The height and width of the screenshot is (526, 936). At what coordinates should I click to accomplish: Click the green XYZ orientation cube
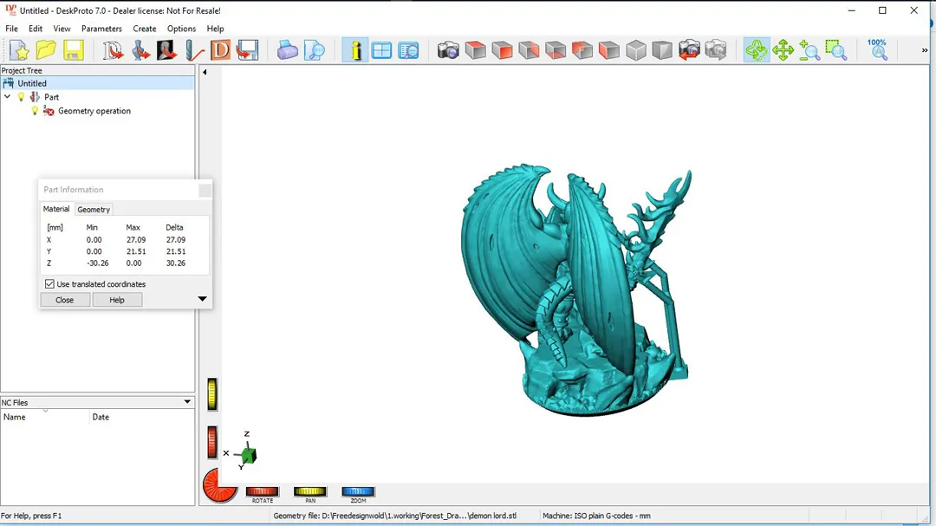[249, 455]
